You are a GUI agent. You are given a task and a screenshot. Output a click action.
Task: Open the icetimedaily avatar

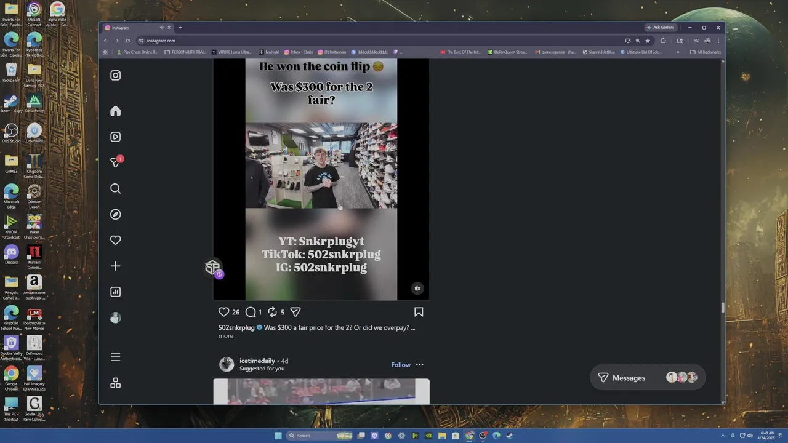[x=227, y=364]
